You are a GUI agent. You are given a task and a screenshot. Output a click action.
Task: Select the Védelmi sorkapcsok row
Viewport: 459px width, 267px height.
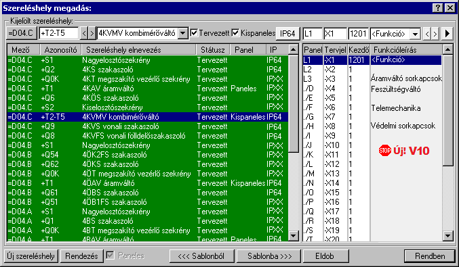click(372, 126)
